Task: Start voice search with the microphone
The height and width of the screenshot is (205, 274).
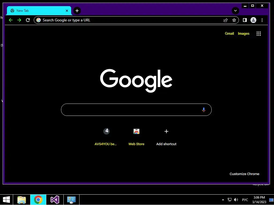Action: [x=204, y=110]
